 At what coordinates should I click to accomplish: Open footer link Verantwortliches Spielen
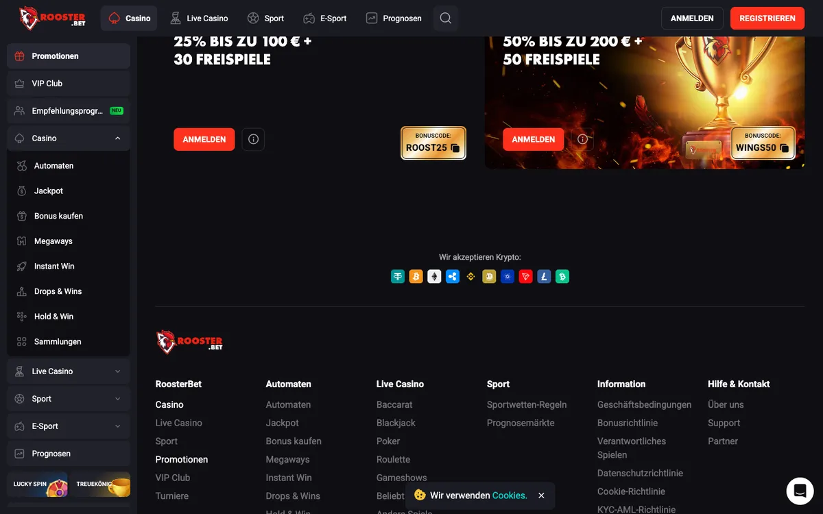(x=632, y=448)
